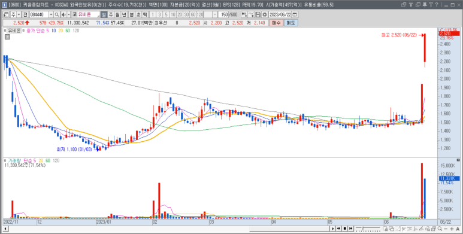Click the 유비온 legend label on chart
This screenshot has width=463, height=234.
[x=14, y=31]
